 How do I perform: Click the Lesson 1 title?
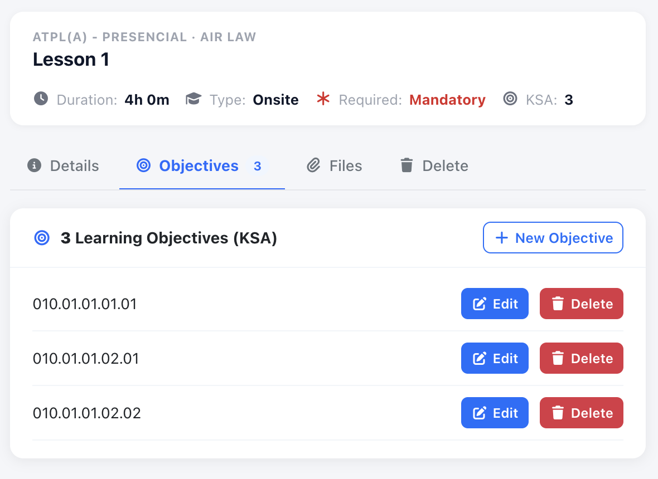[x=71, y=59]
